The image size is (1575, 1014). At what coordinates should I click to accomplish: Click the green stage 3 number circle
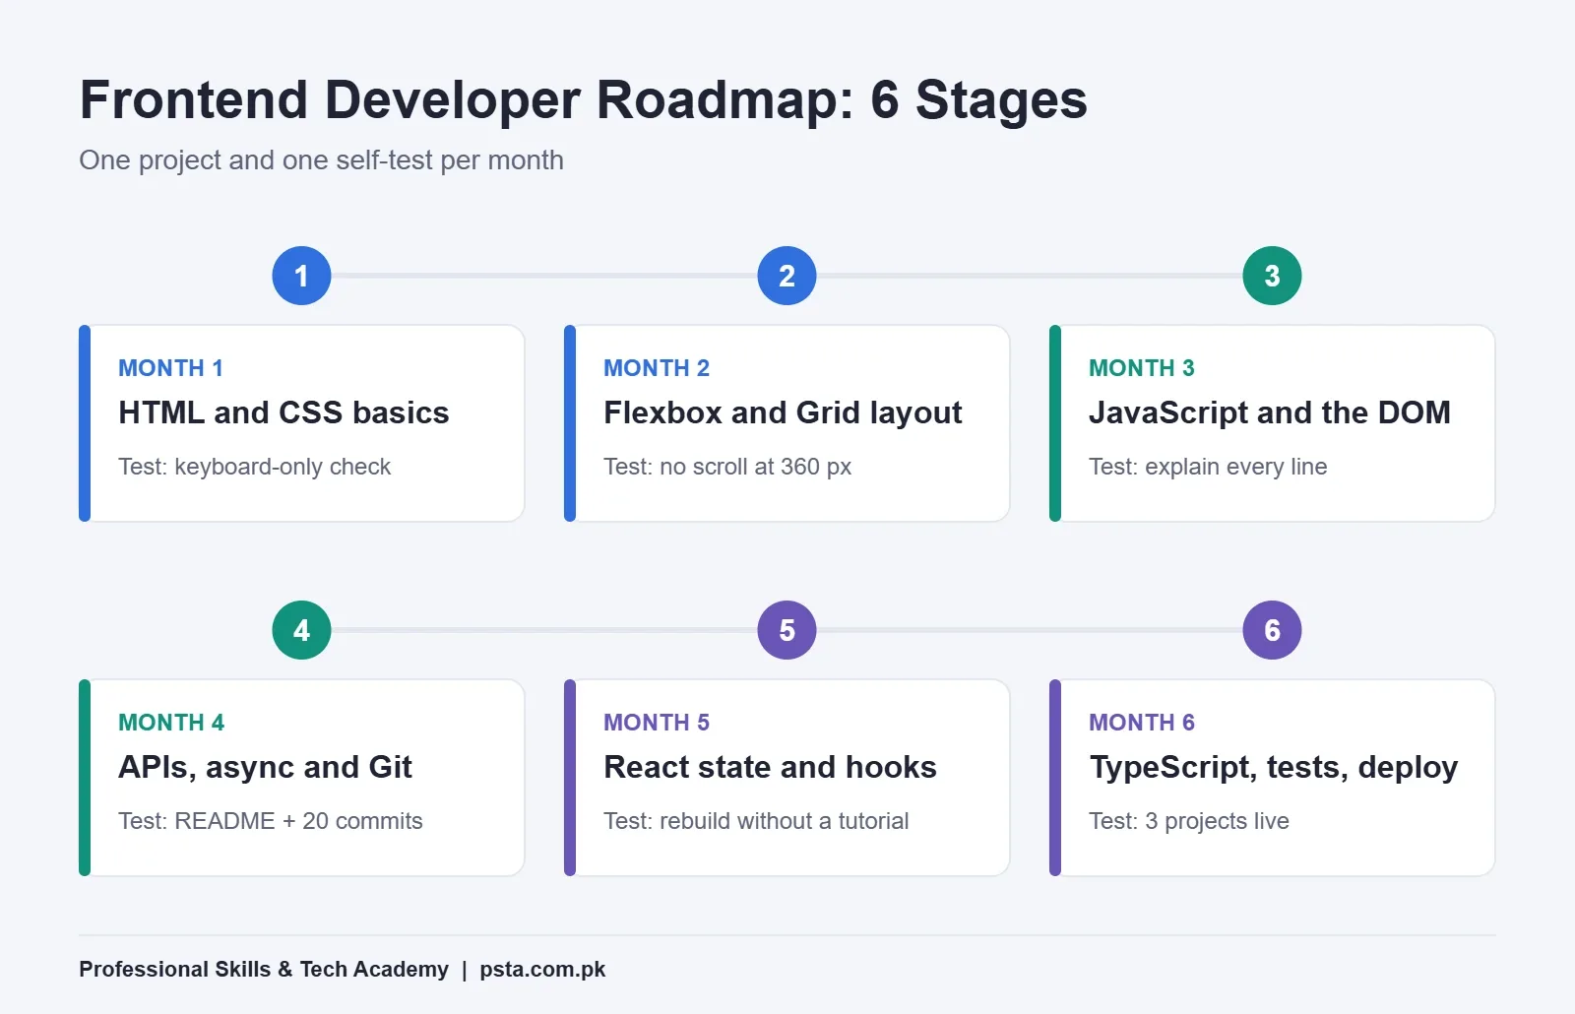(1272, 276)
